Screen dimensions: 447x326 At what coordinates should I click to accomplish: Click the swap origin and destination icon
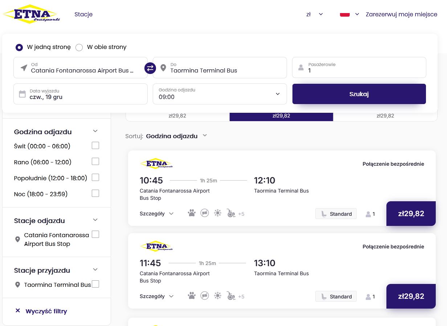150,68
